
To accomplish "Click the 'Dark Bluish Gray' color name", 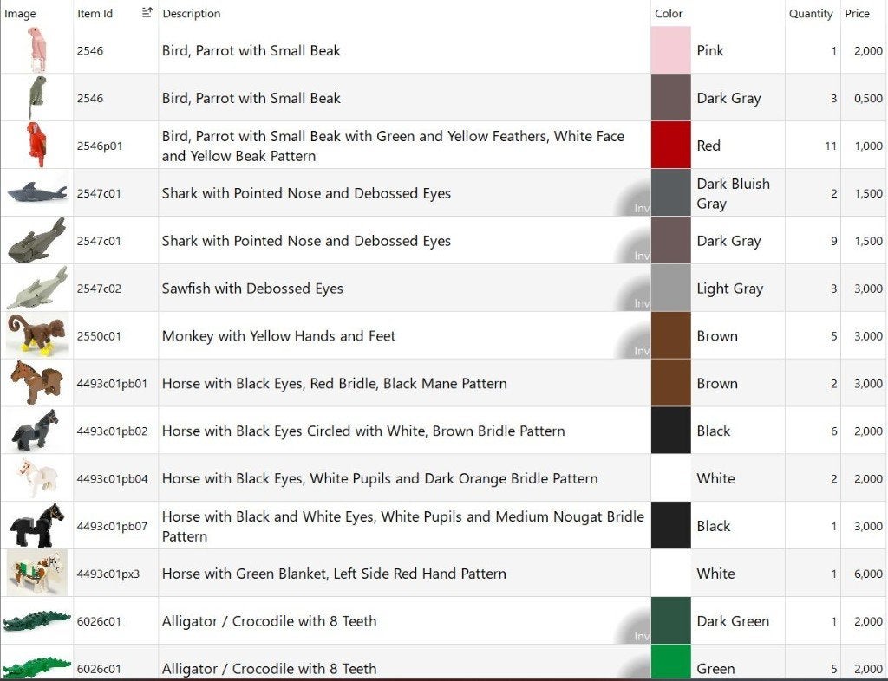I will [x=734, y=193].
